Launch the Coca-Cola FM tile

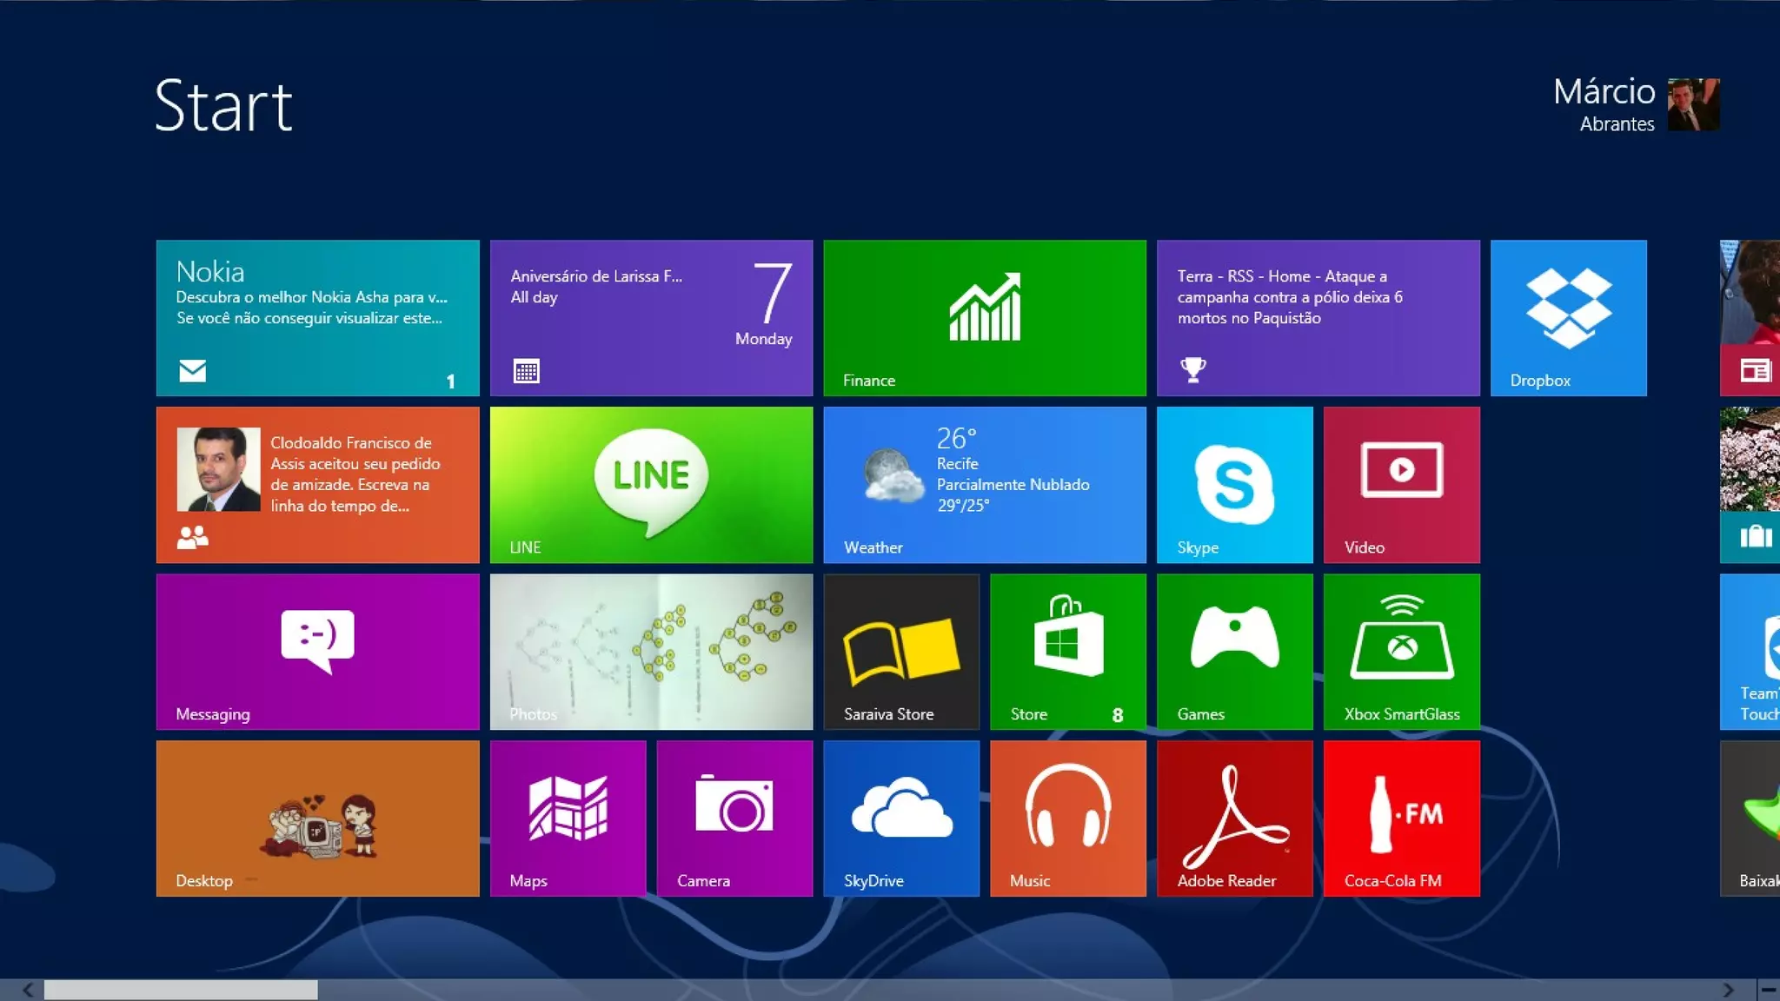(x=1401, y=818)
